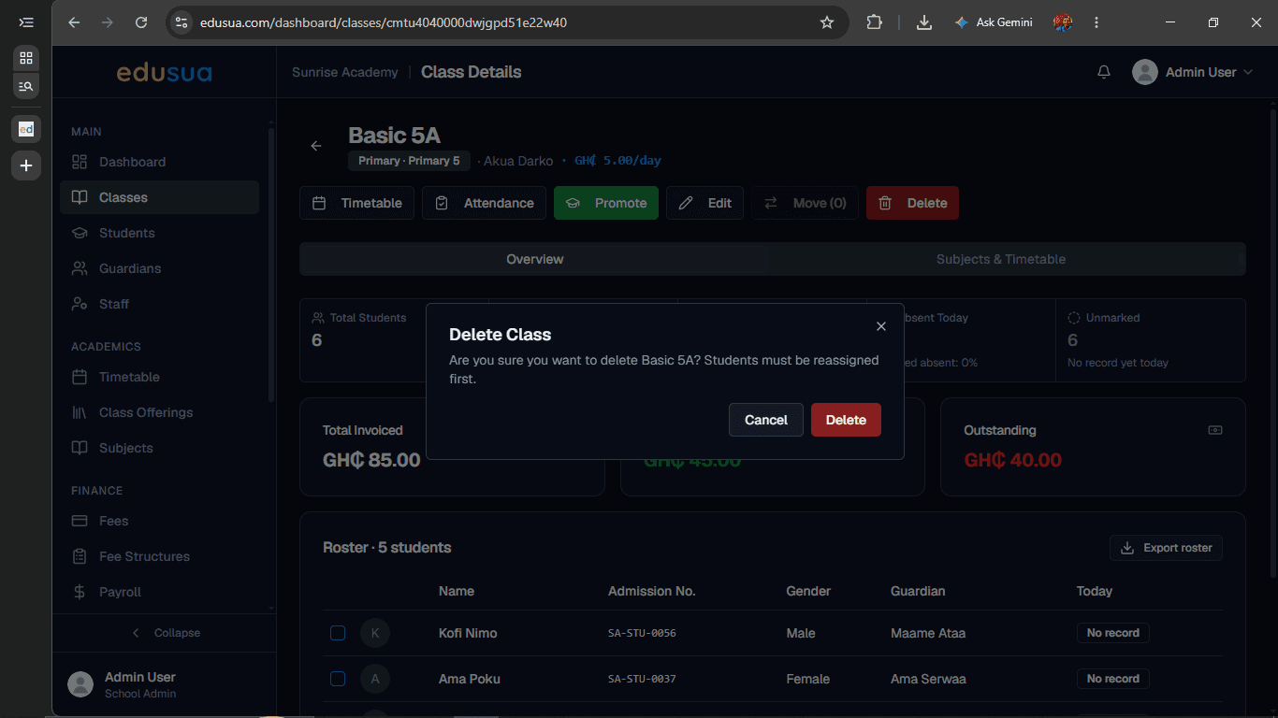Close the Delete Class dialog with X
Viewport: 1278px width, 718px height.
coord(880,326)
